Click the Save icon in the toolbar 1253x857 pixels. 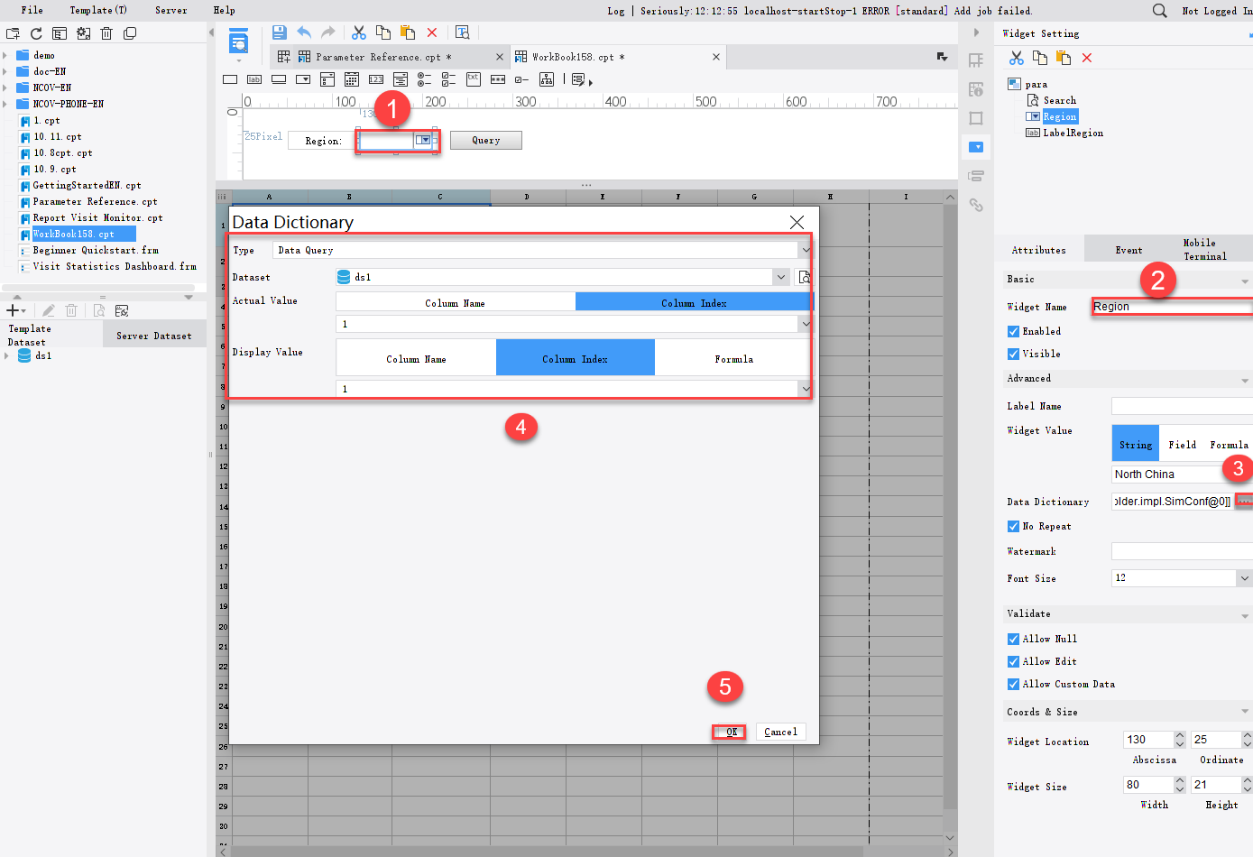pyautogui.click(x=279, y=32)
